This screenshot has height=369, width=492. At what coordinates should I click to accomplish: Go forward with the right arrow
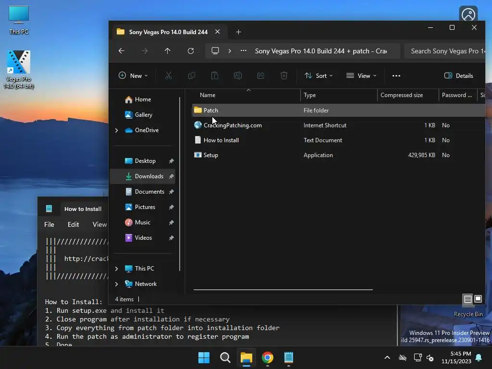(x=144, y=51)
